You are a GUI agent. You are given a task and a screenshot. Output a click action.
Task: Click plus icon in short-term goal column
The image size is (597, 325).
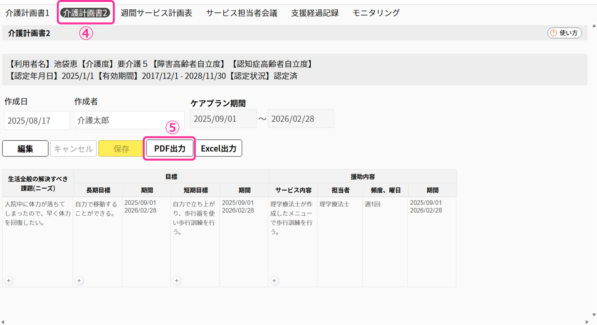click(177, 281)
